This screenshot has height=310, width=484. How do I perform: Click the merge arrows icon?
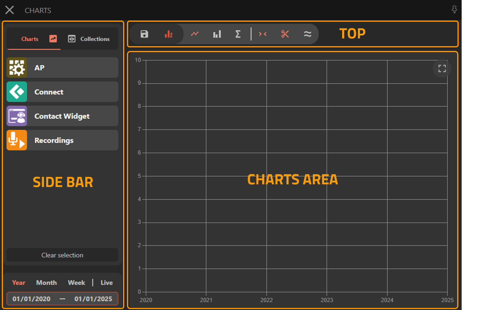(263, 34)
